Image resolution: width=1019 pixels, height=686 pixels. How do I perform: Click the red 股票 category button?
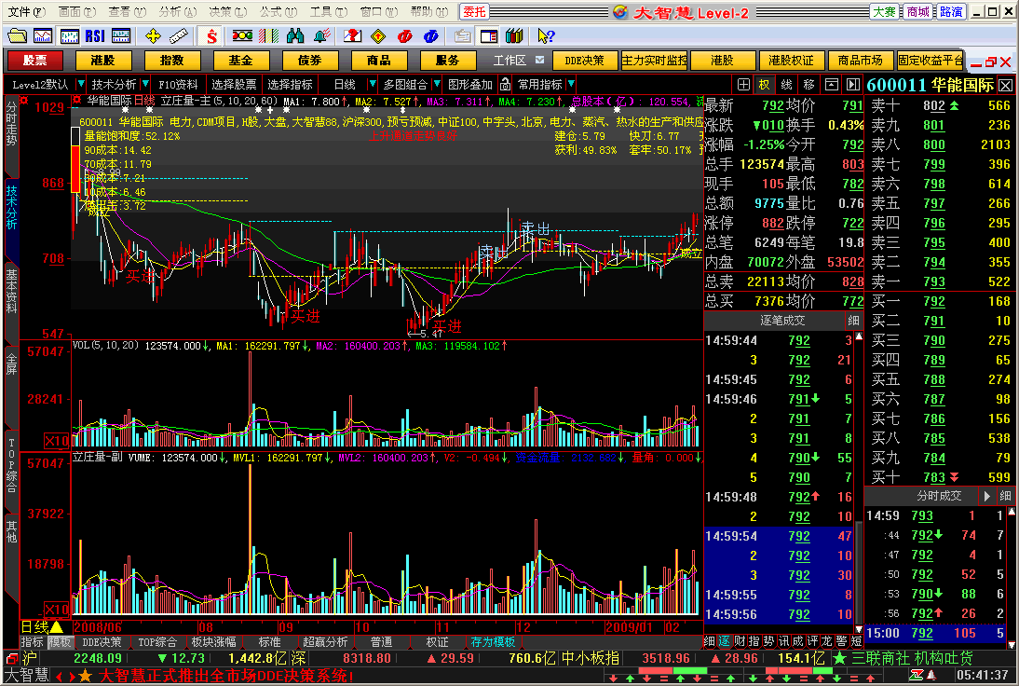point(35,61)
